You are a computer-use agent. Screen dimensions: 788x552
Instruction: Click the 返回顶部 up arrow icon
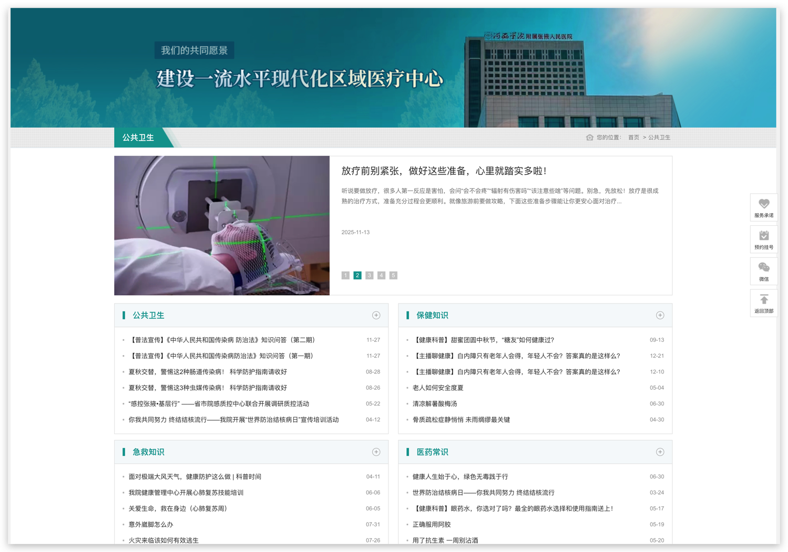[763, 300]
